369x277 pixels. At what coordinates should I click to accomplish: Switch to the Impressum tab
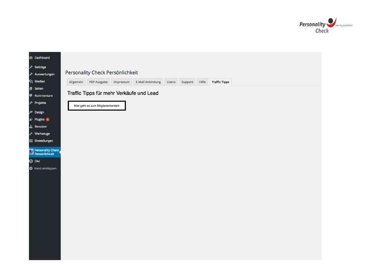pos(121,82)
